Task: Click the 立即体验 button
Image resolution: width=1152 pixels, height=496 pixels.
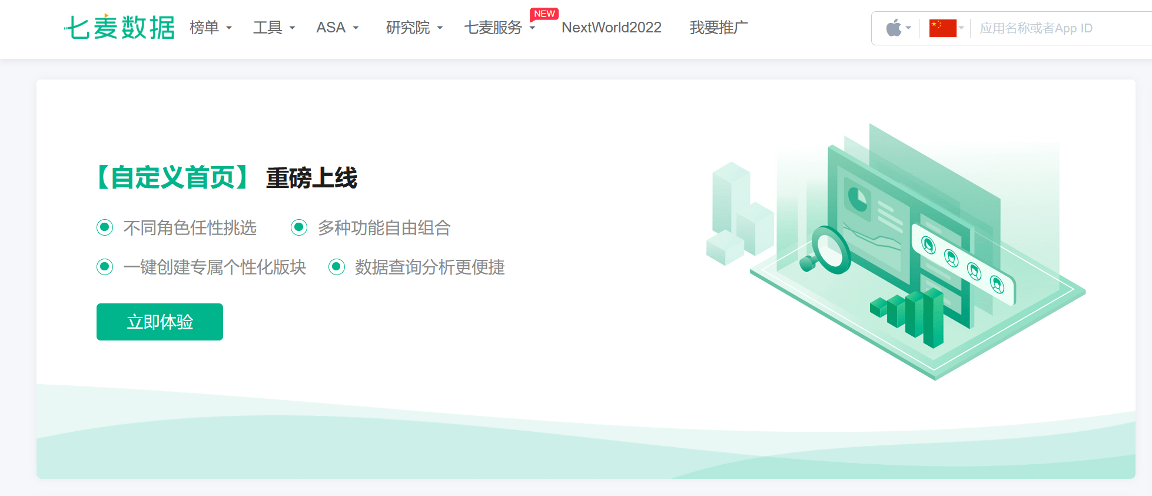Action: click(x=160, y=322)
